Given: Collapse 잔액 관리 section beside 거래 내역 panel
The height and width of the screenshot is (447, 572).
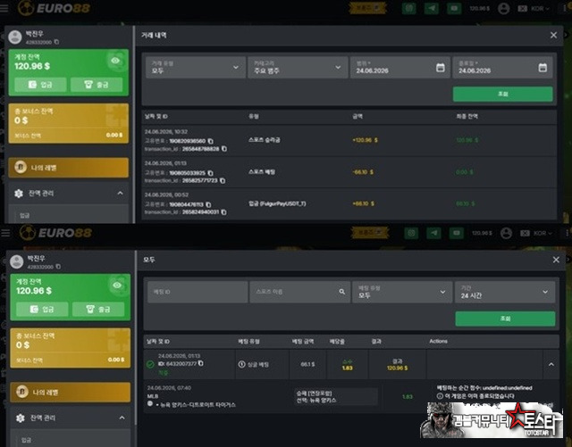Looking at the screenshot, I should point(120,193).
